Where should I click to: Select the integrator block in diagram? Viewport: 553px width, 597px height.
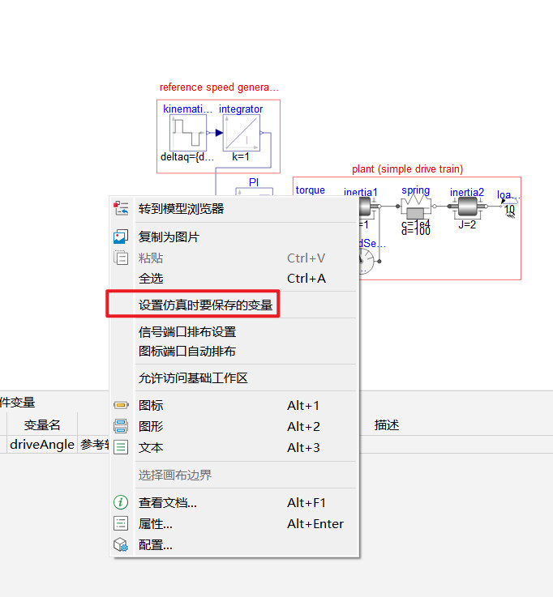242,133
